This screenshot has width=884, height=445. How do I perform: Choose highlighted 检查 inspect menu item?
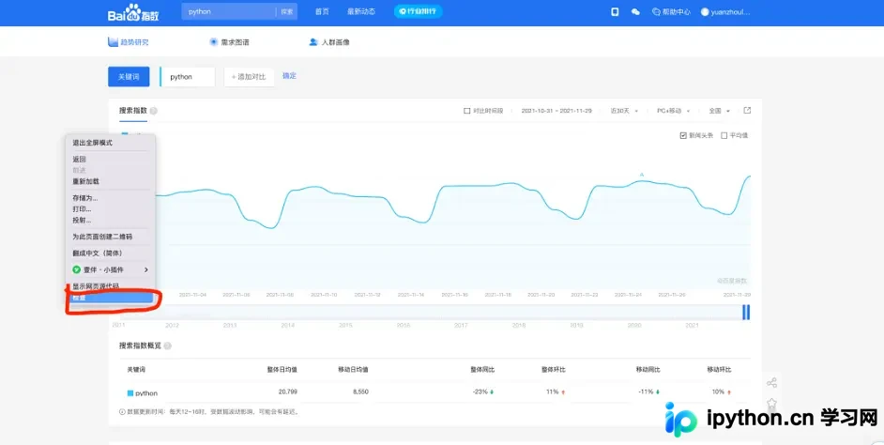click(x=111, y=298)
